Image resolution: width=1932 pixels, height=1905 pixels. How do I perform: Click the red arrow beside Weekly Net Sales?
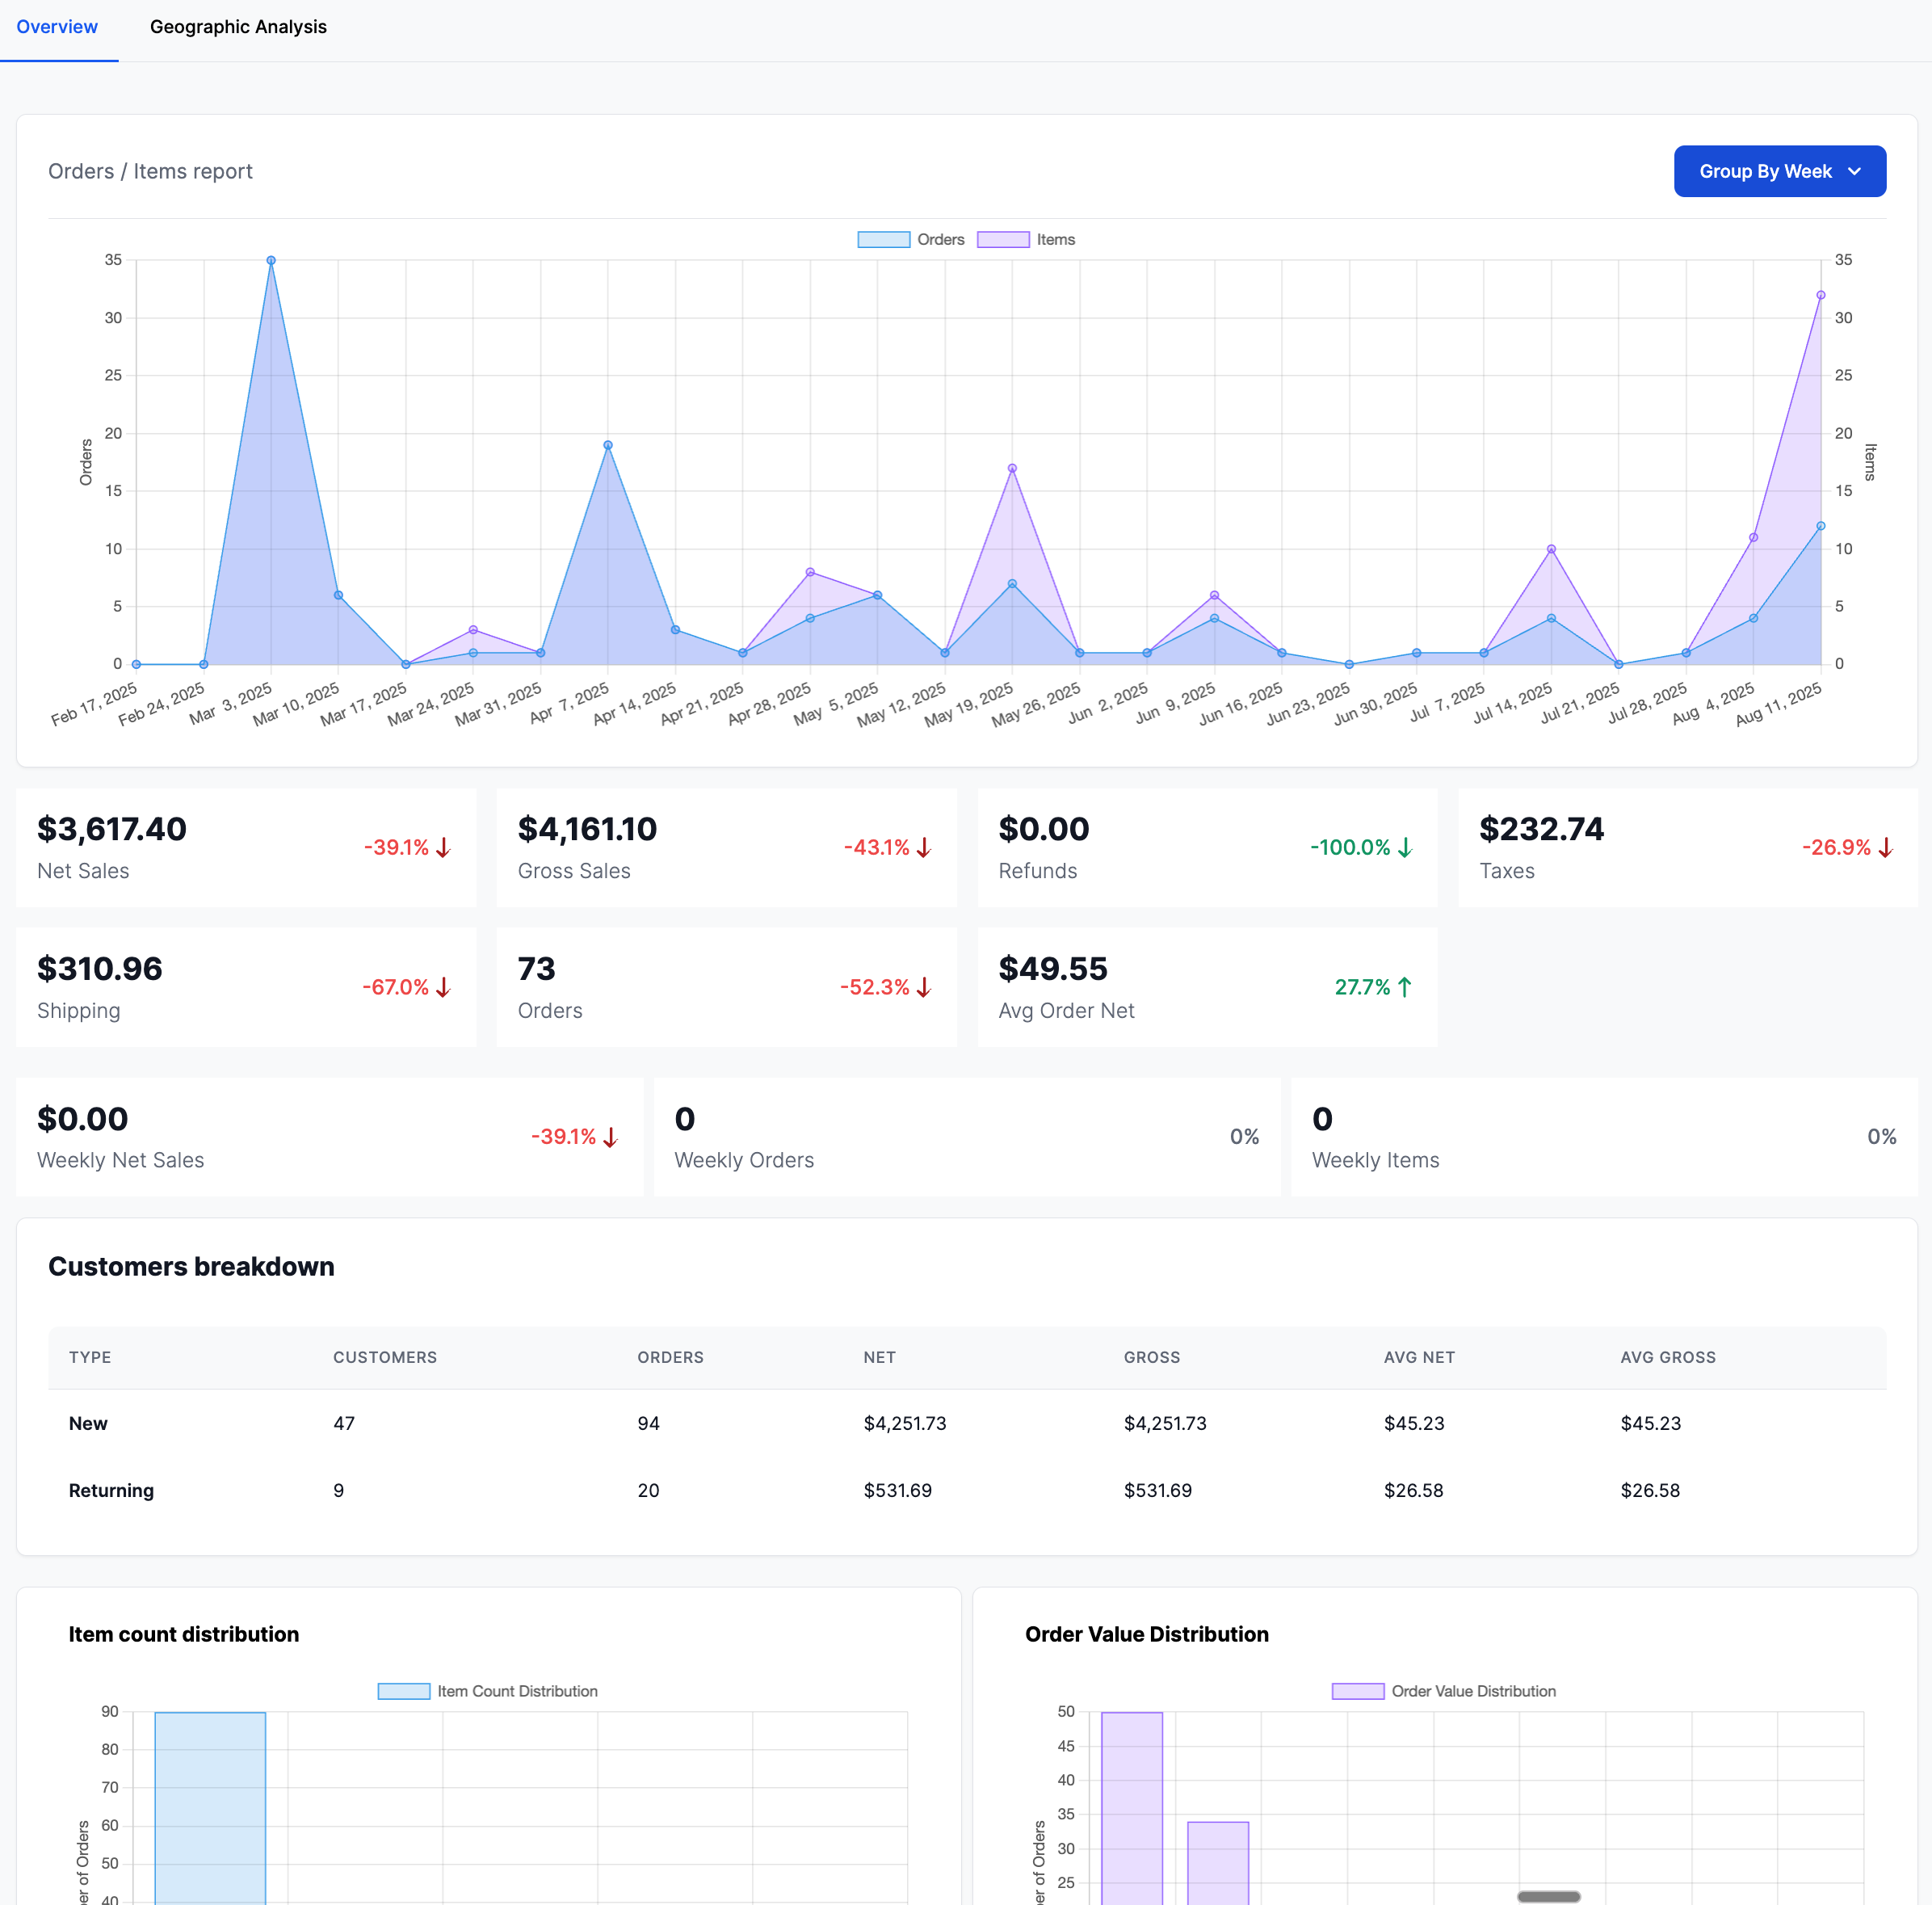610,1136
